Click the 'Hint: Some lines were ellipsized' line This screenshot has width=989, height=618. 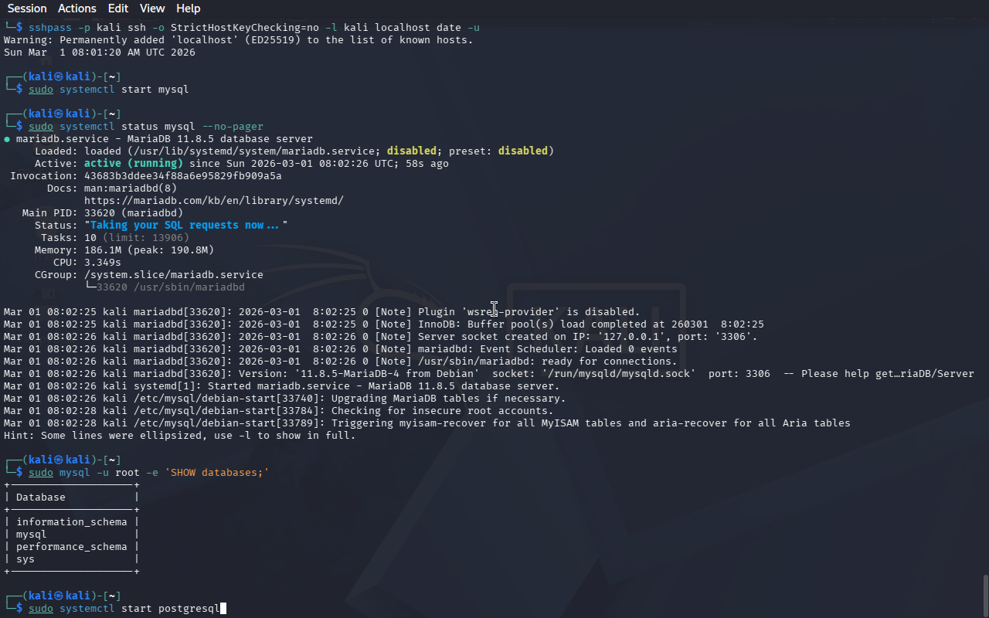click(x=179, y=436)
